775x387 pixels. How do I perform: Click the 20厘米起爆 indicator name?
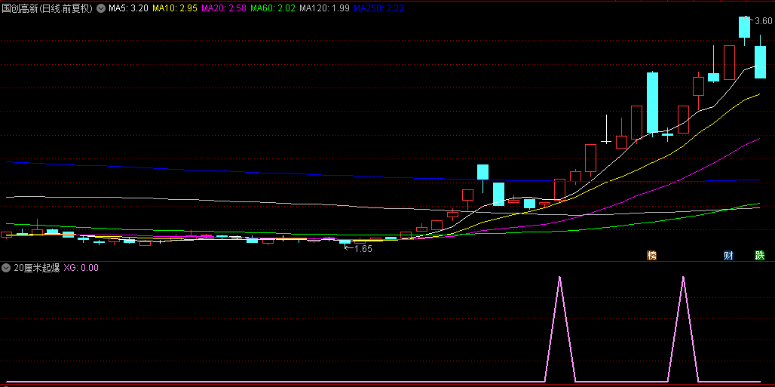coord(37,269)
